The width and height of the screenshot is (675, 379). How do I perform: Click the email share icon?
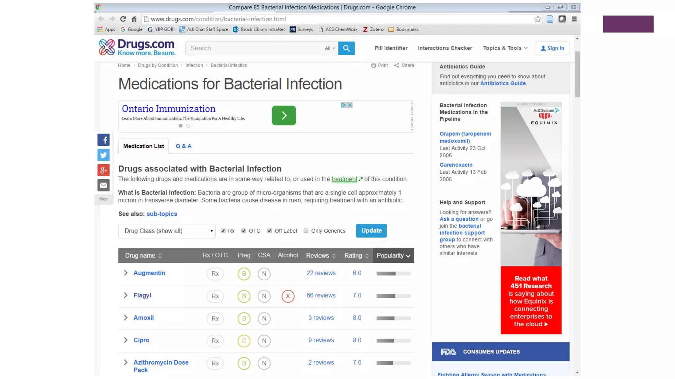click(103, 185)
